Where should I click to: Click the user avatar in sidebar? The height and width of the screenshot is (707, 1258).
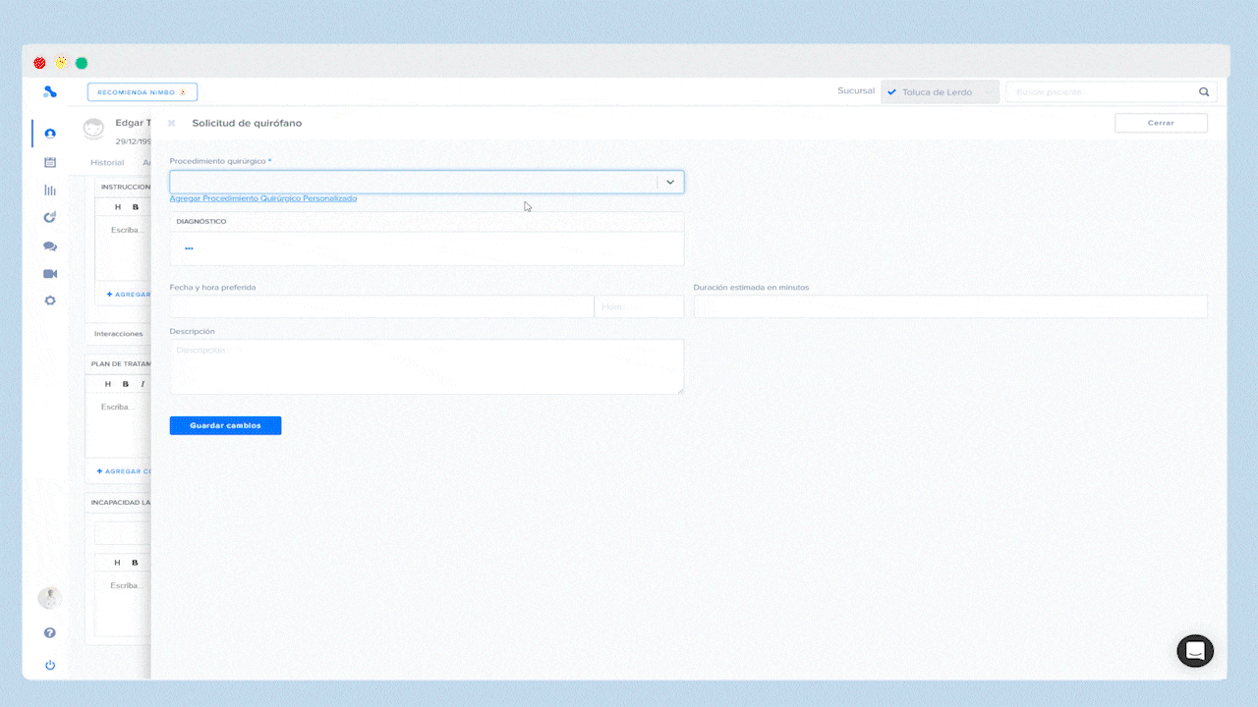[x=49, y=598]
